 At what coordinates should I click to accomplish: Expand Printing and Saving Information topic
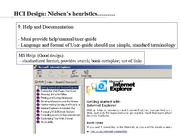[x=57, y=98]
